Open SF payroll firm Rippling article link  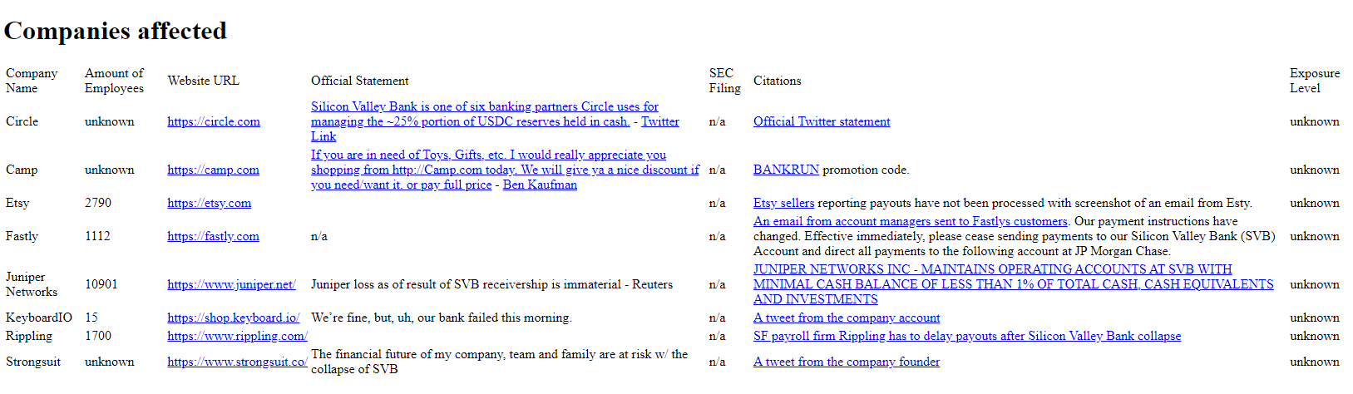pos(966,336)
